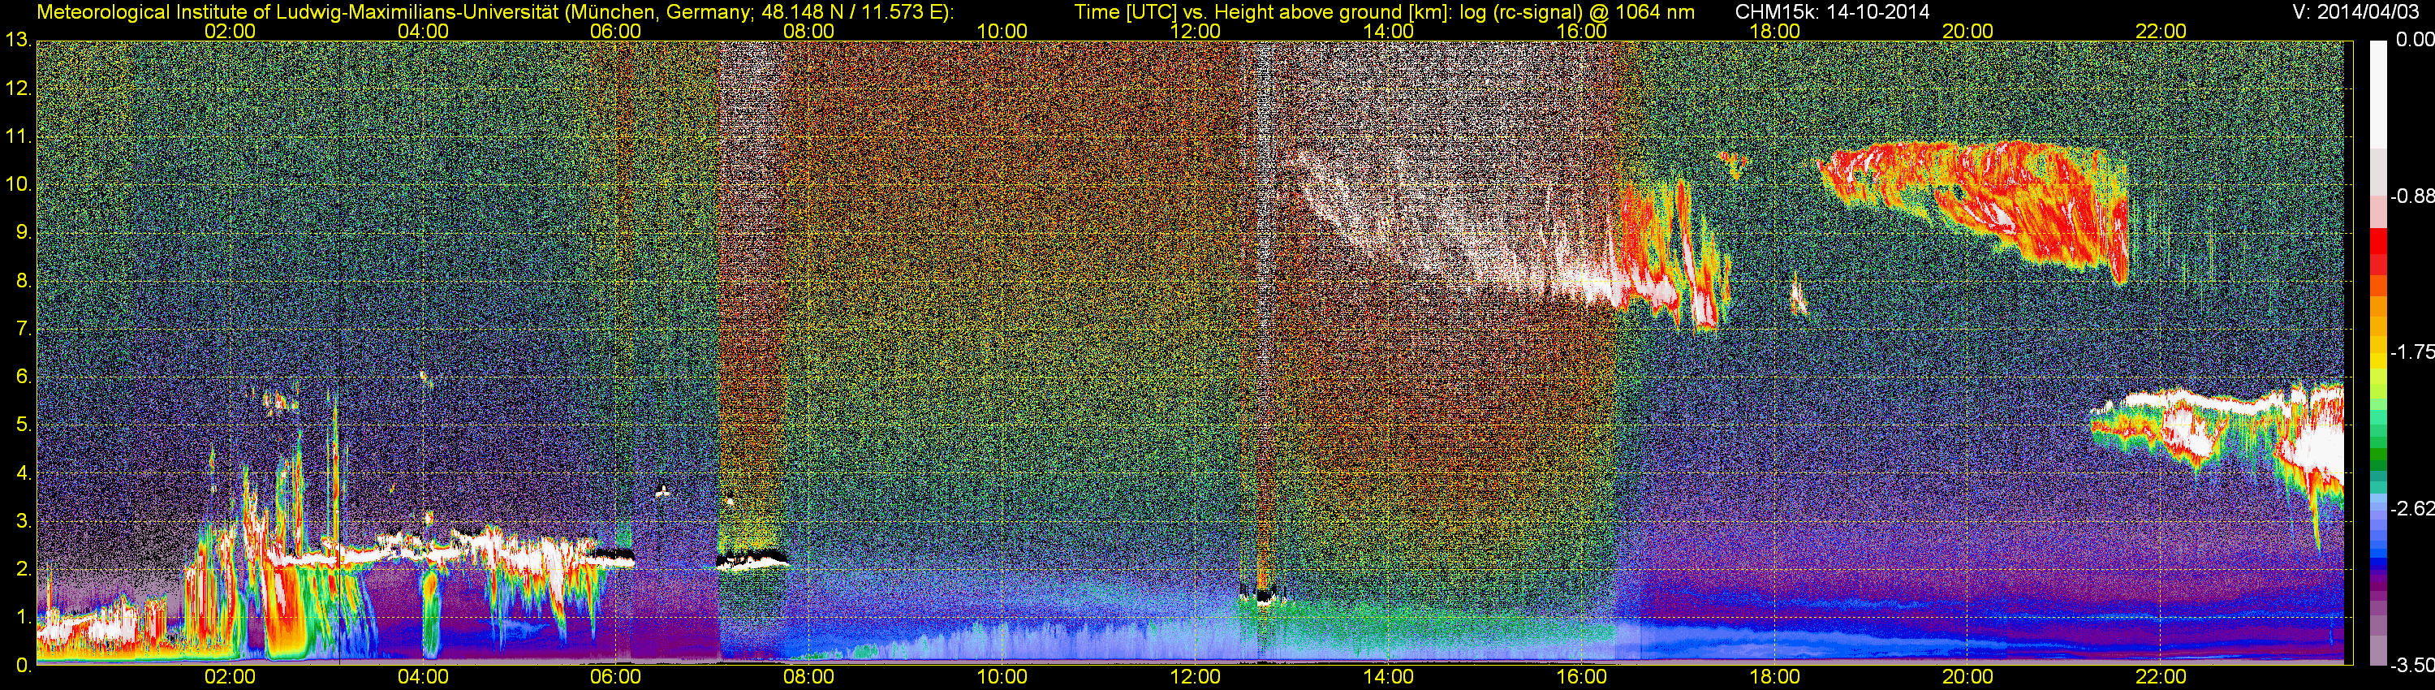Click the 02:00 label on top time axis
The width and height of the screenshot is (2435, 690).
pos(230,31)
